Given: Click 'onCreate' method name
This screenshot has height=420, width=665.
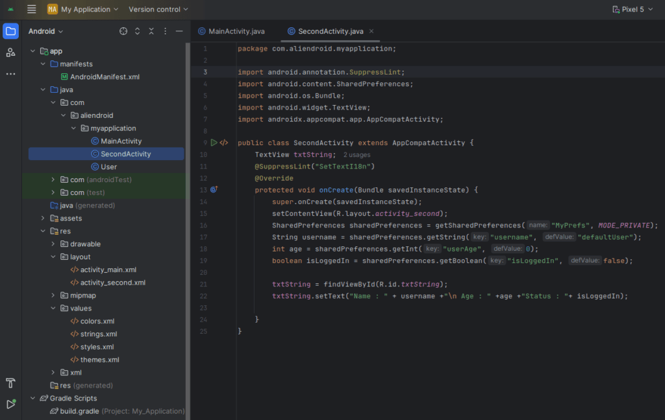Looking at the screenshot, I should [x=336, y=190].
